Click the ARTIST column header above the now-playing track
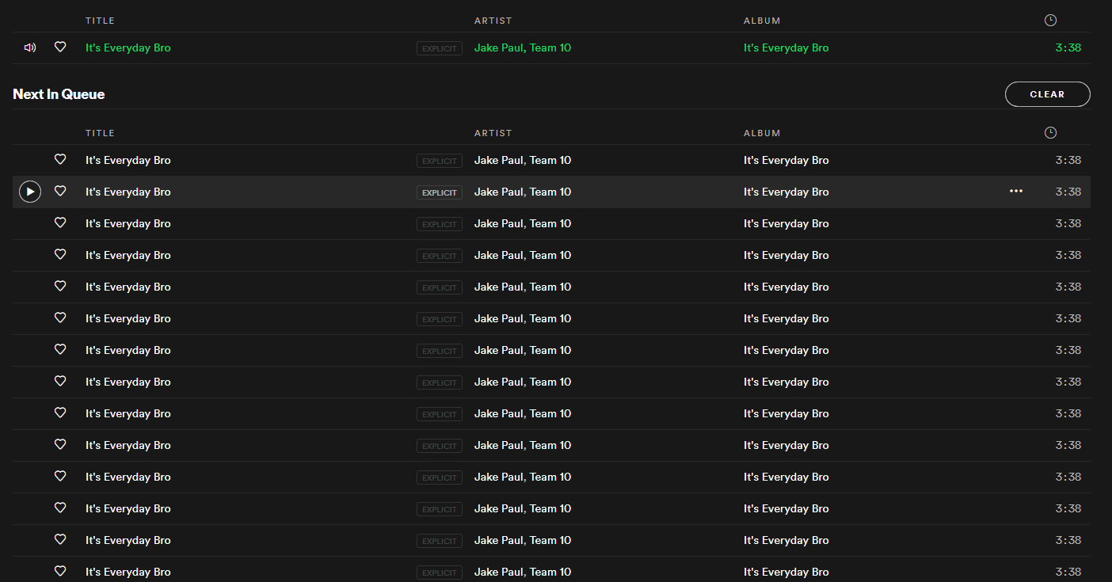The width and height of the screenshot is (1112, 582). pos(493,21)
